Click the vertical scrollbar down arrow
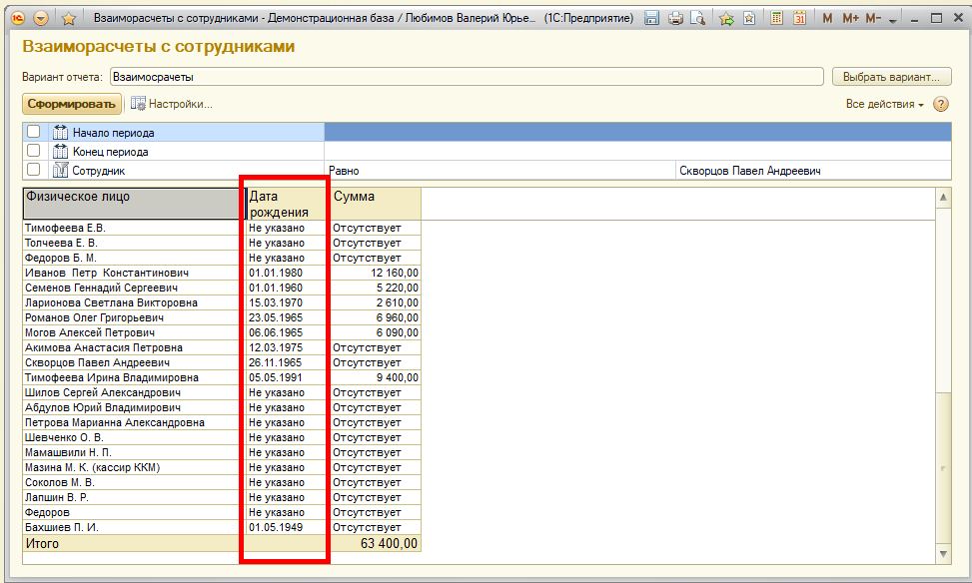The height and width of the screenshot is (583, 972). coord(943,553)
